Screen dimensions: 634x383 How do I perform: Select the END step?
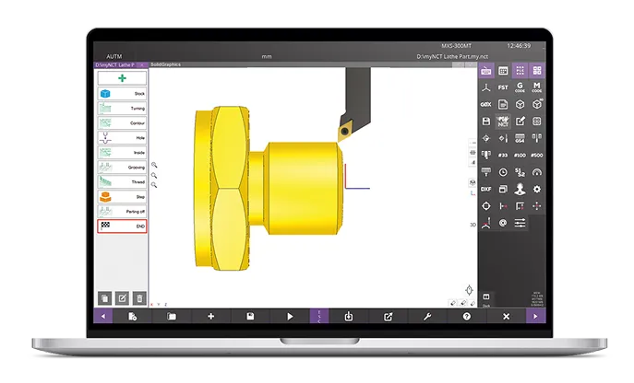122,226
